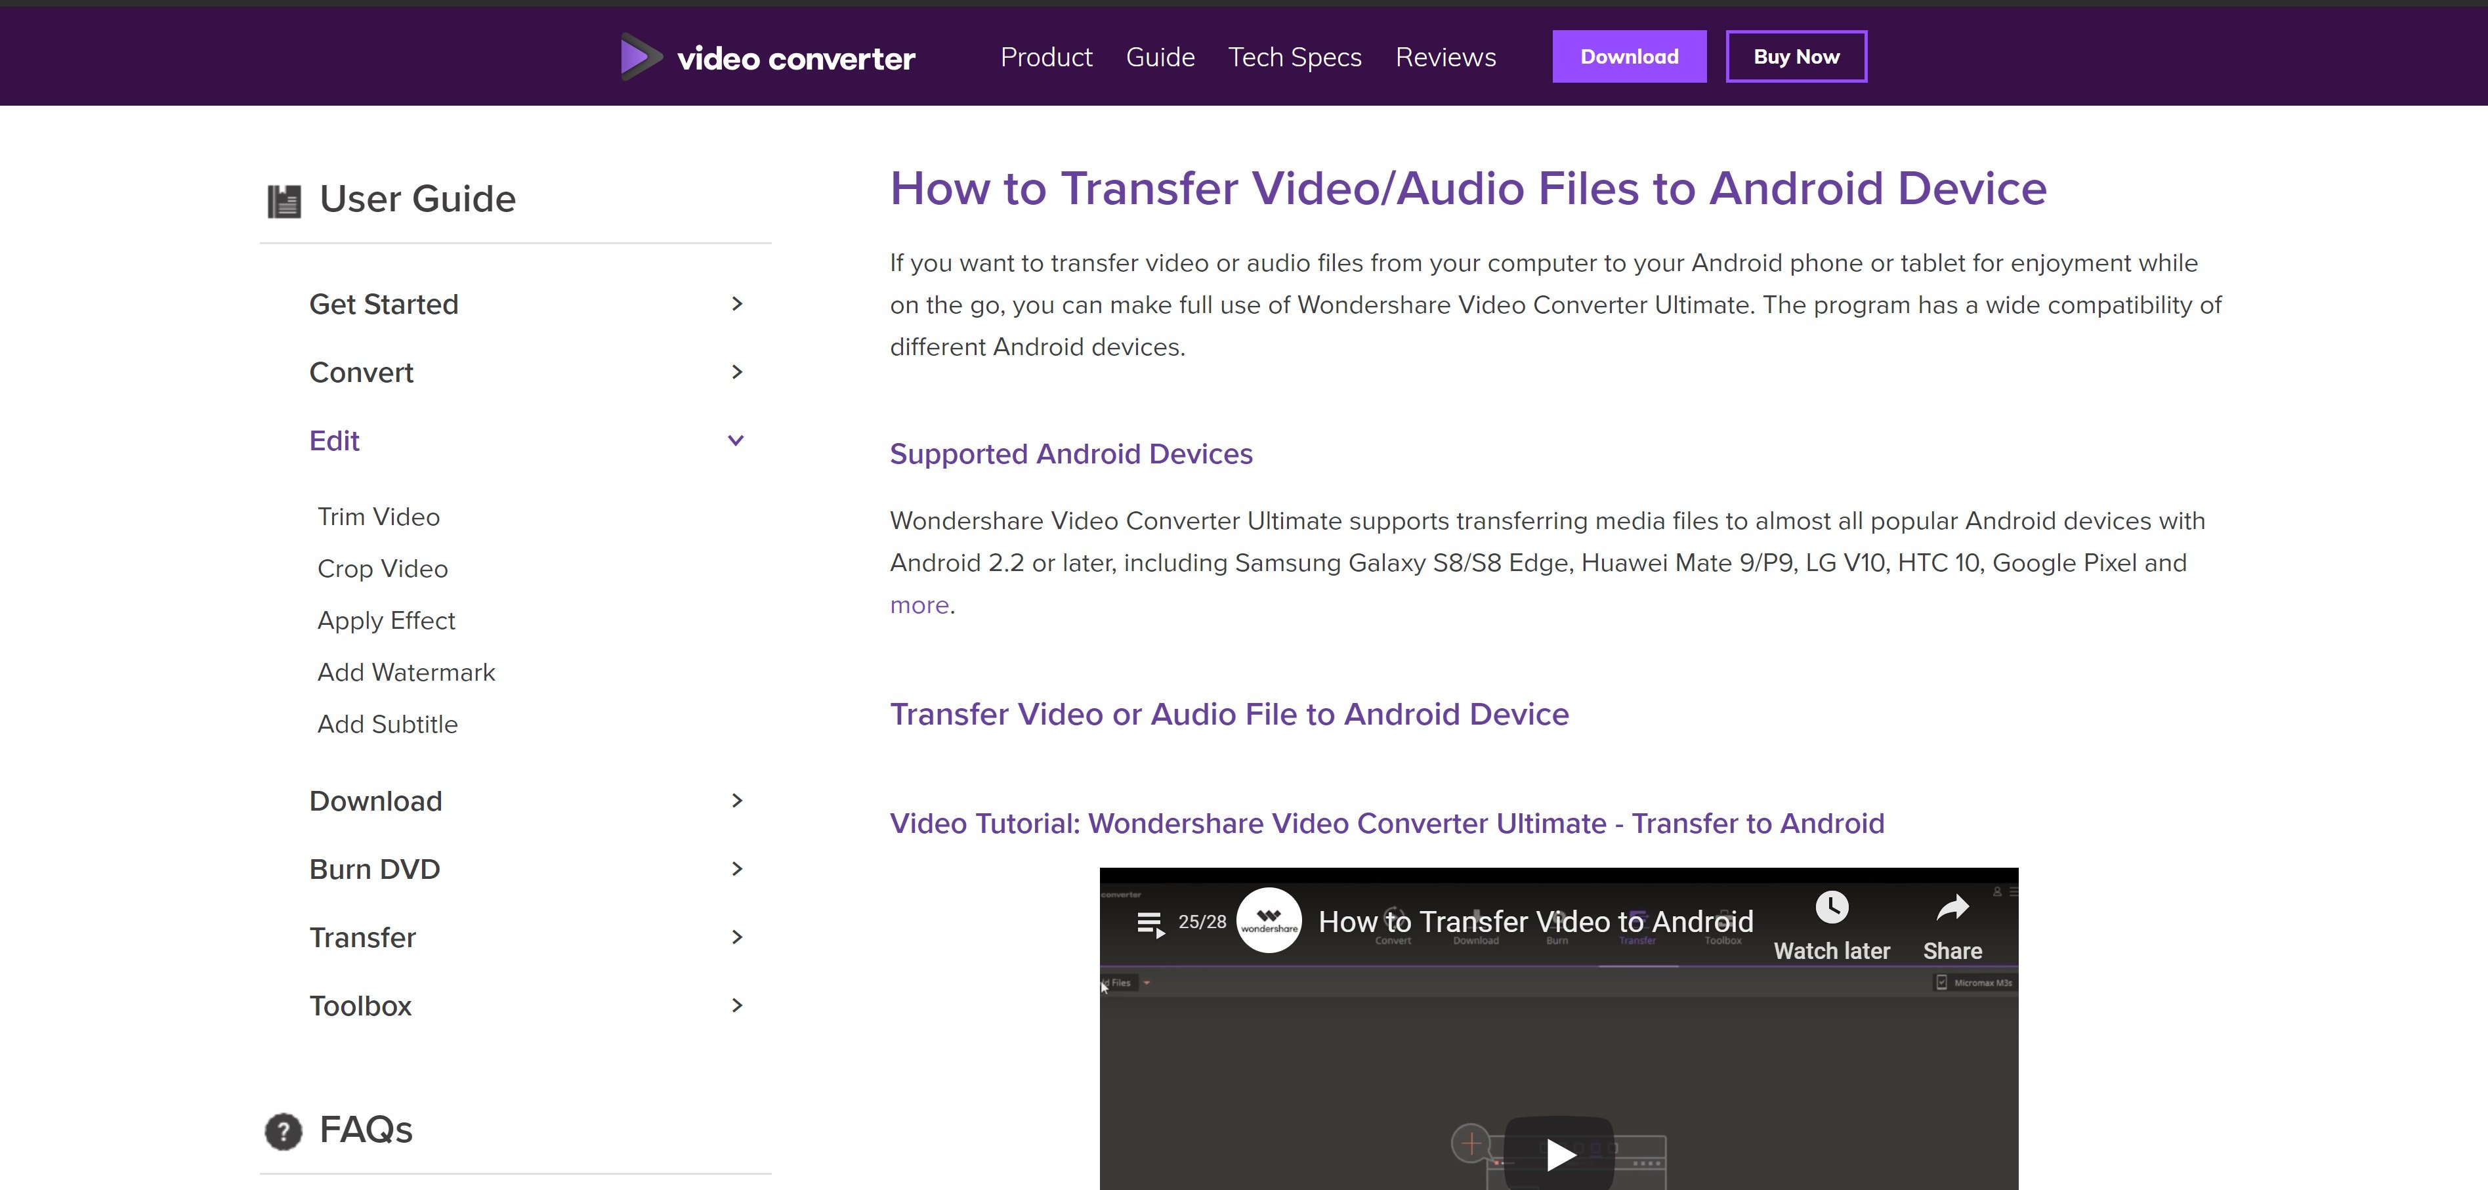The image size is (2488, 1190).
Task: Open the Reviews page
Action: point(1445,57)
